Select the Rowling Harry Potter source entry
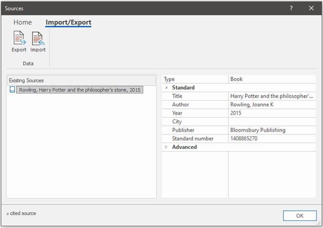323x228 pixels. [x=80, y=90]
